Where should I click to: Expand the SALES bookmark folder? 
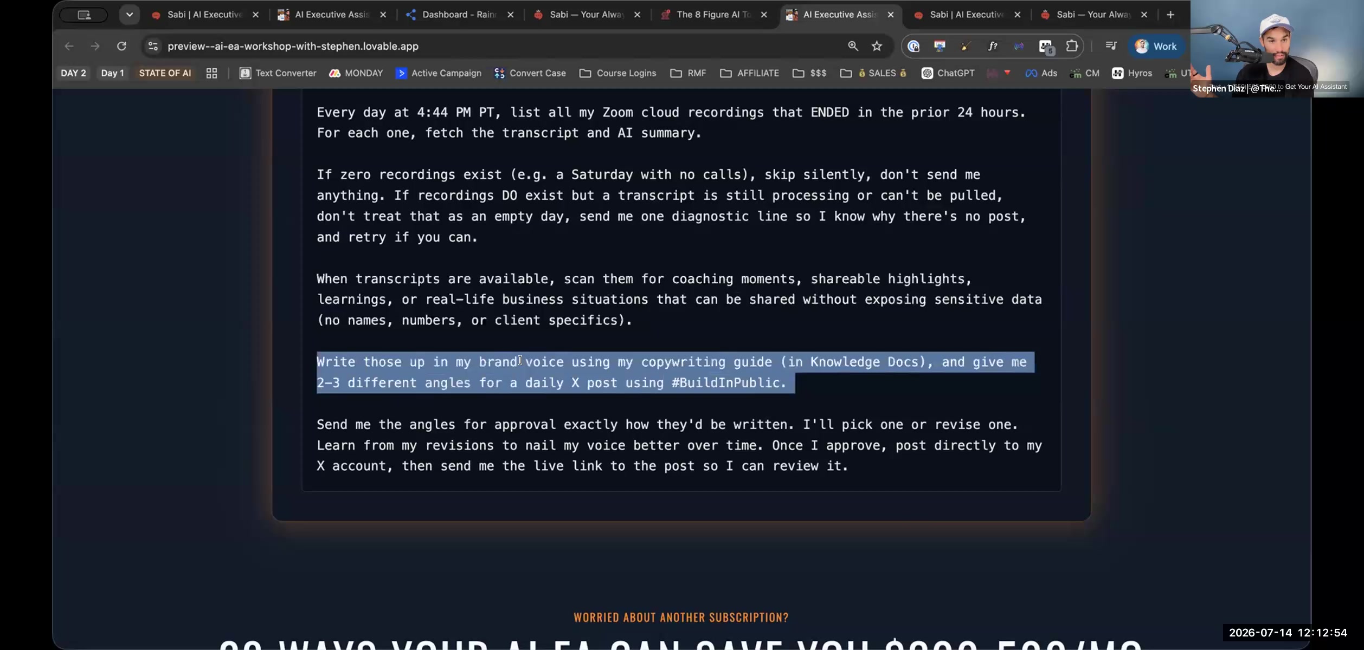(873, 73)
